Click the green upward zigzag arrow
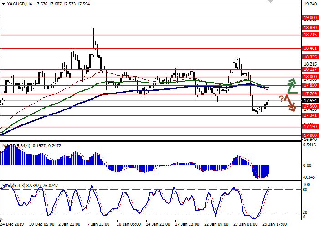 click(x=291, y=86)
